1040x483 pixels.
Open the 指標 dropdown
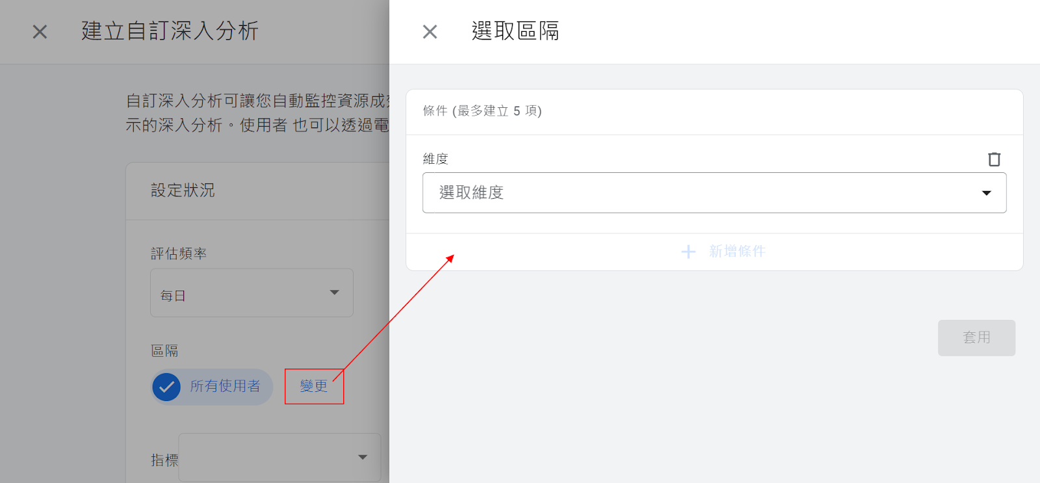pos(279,458)
